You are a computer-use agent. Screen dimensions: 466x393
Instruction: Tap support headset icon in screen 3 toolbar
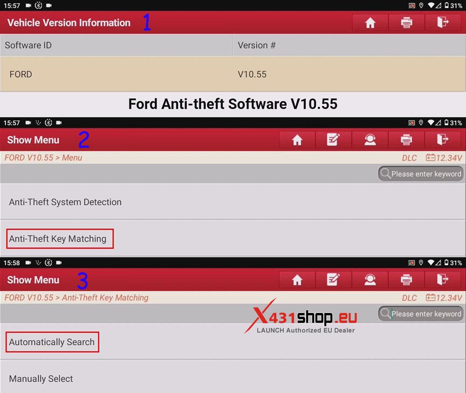(x=370, y=280)
